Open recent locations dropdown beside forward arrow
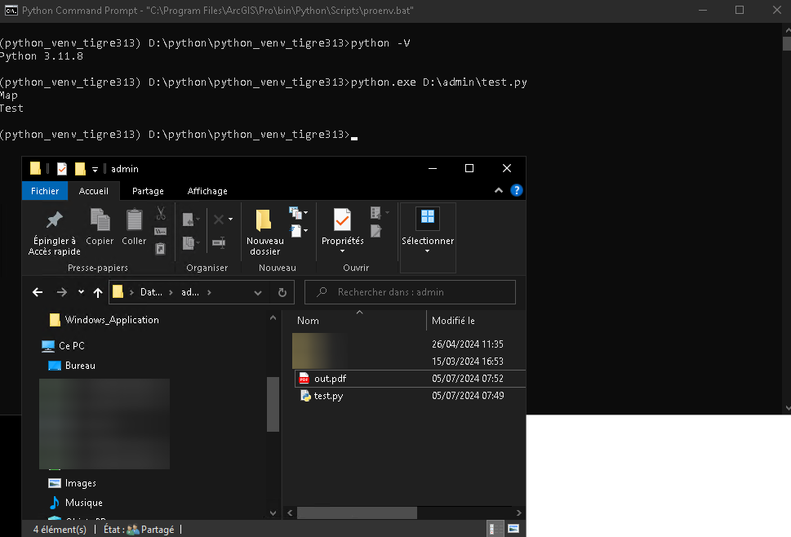Screen dimensions: 791x537 [81, 291]
